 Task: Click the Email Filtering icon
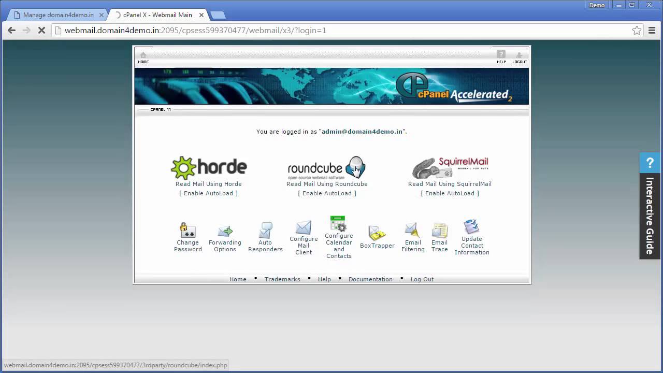coord(412,230)
